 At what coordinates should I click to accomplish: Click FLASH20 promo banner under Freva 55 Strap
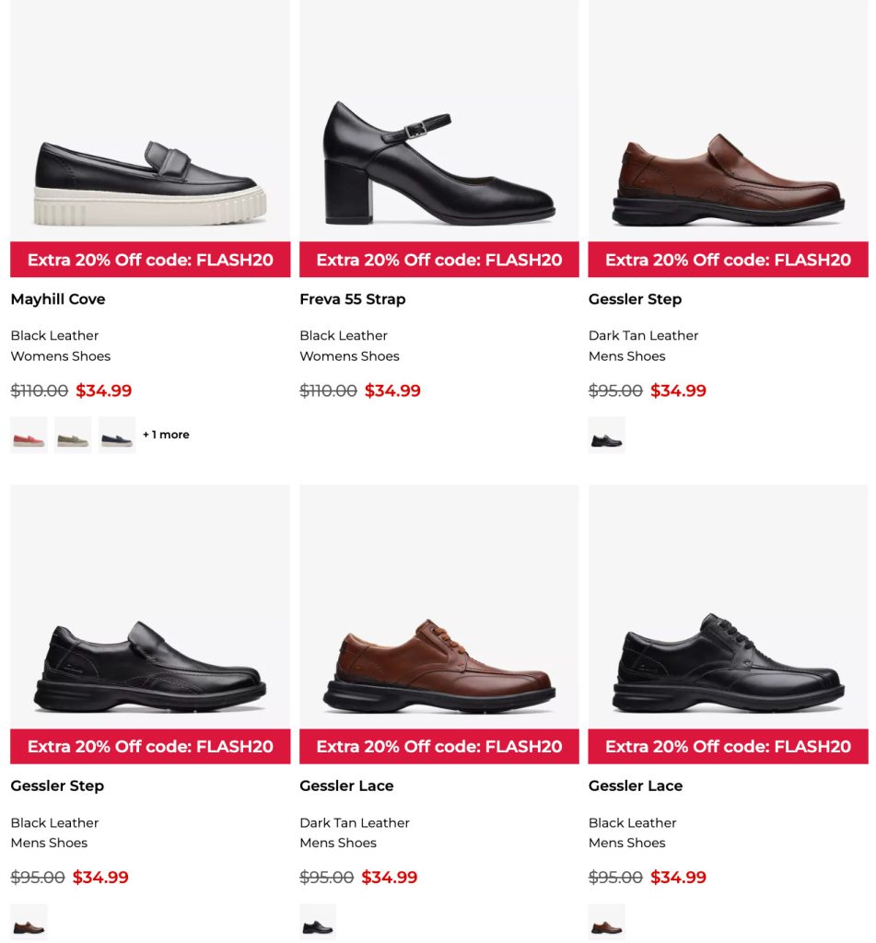(438, 260)
